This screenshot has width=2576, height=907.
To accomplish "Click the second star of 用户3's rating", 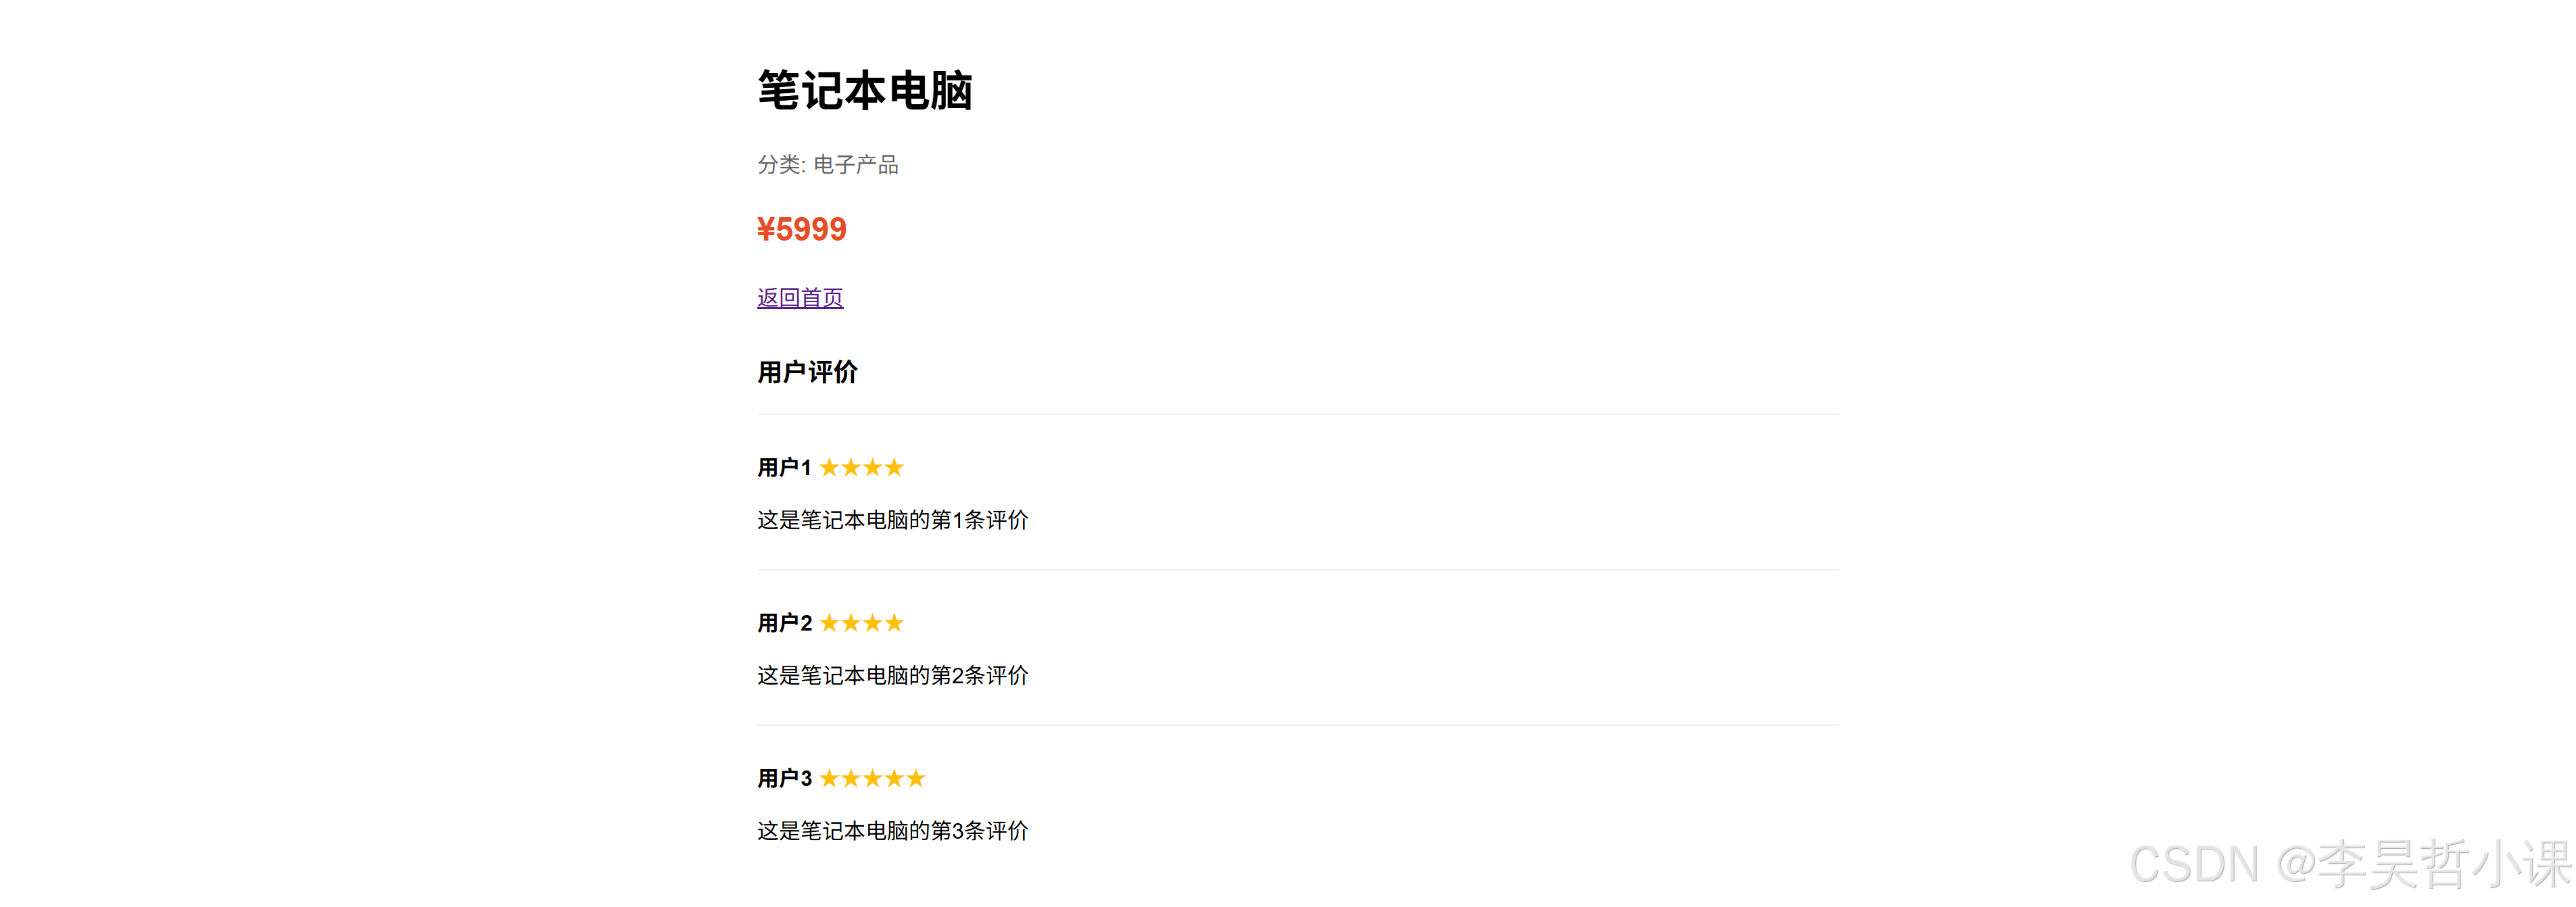I will pyautogui.click(x=851, y=778).
